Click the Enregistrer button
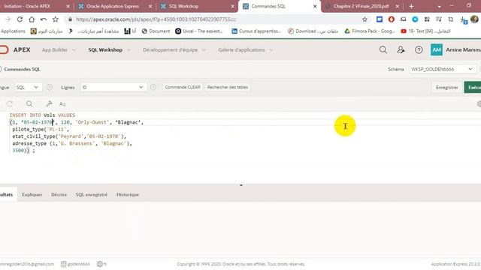This screenshot has width=481, height=270. click(446, 88)
